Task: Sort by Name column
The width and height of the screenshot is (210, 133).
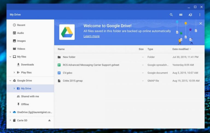Action: click(x=61, y=49)
